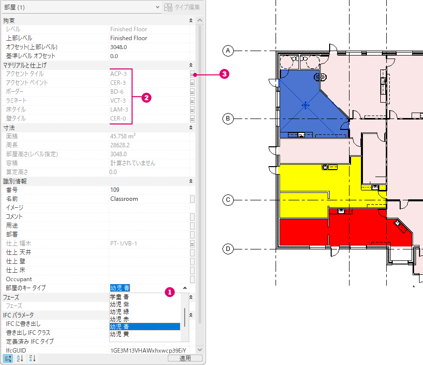Collapse the フェーズ section
Image resolution: width=423 pixels, height=365 pixels.
[191, 297]
